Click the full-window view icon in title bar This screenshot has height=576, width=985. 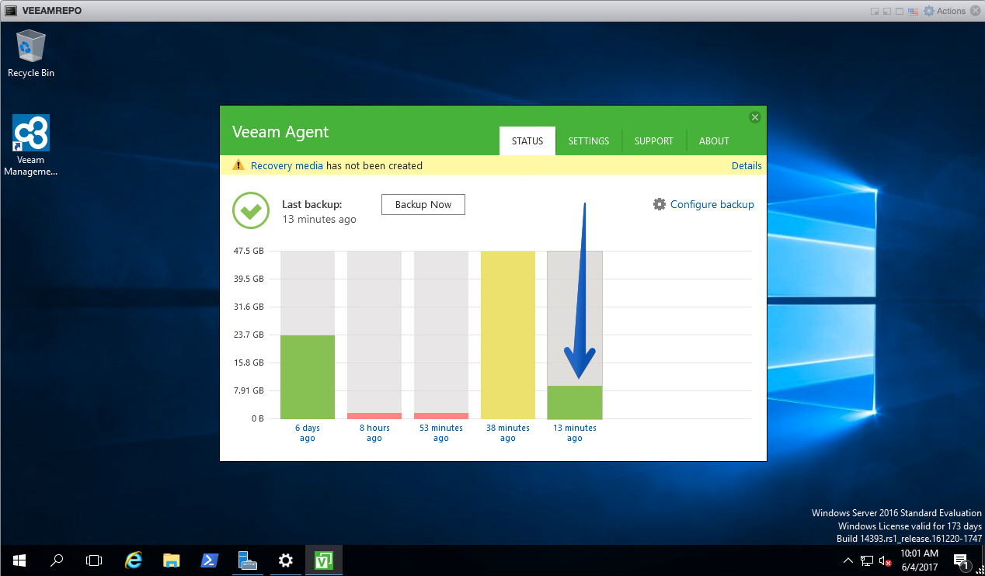[900, 11]
